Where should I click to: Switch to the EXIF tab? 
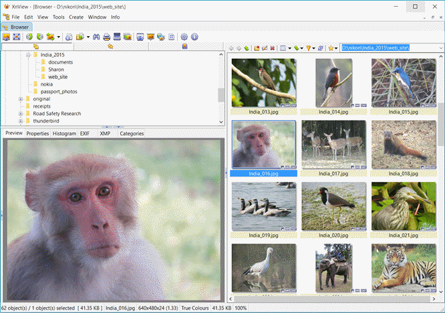(85, 134)
